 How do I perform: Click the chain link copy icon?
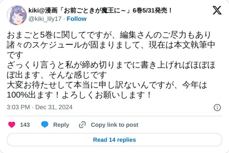pos(82,125)
